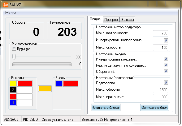Switch to the Прогрев tab

pos(111,20)
